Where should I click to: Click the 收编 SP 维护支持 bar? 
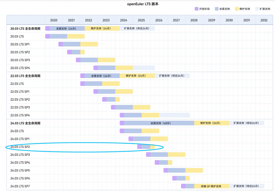[x=211, y=186]
